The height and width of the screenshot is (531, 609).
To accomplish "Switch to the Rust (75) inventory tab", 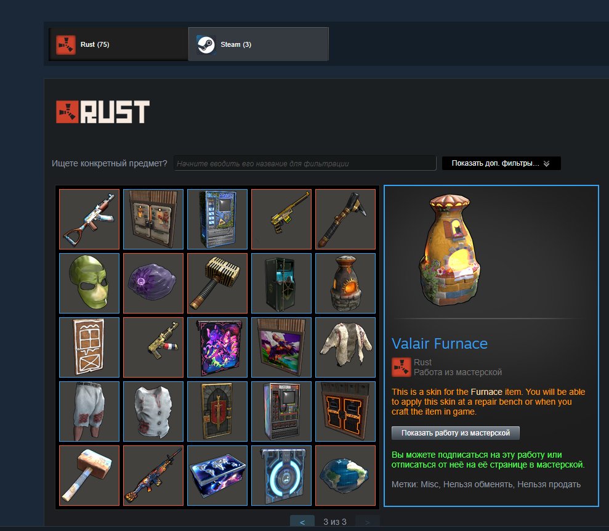I will 118,44.
